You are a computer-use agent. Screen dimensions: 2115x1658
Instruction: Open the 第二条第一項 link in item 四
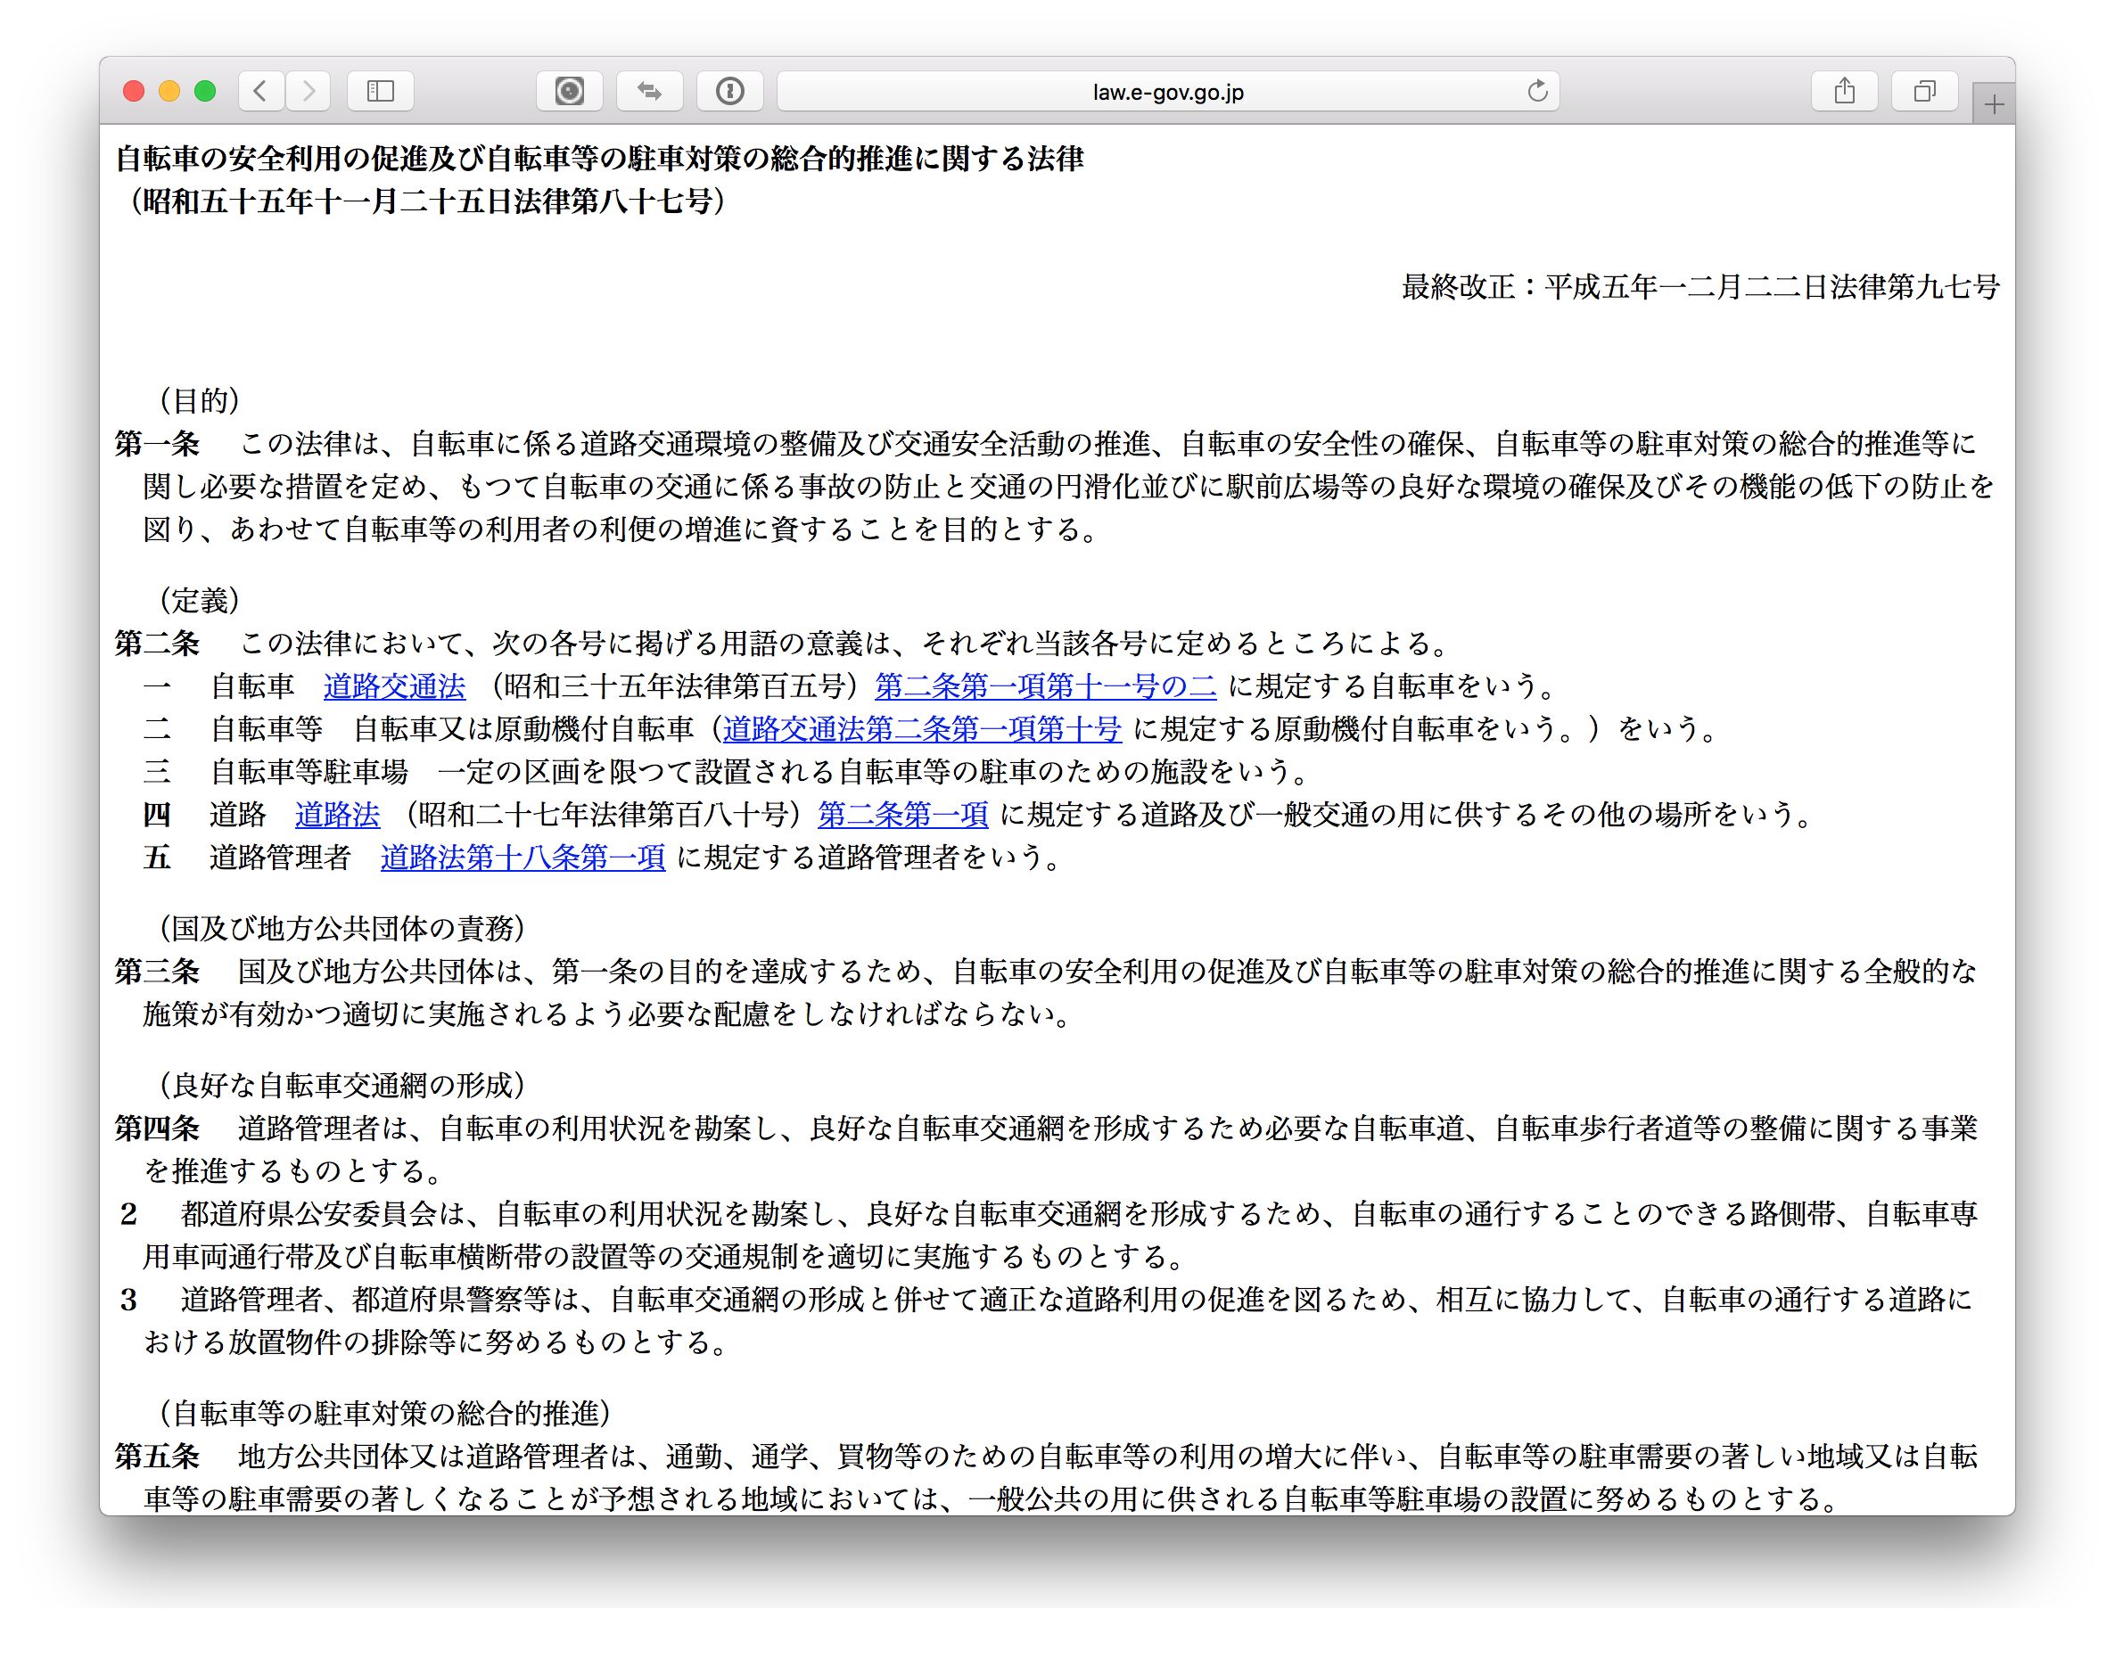pos(903,815)
